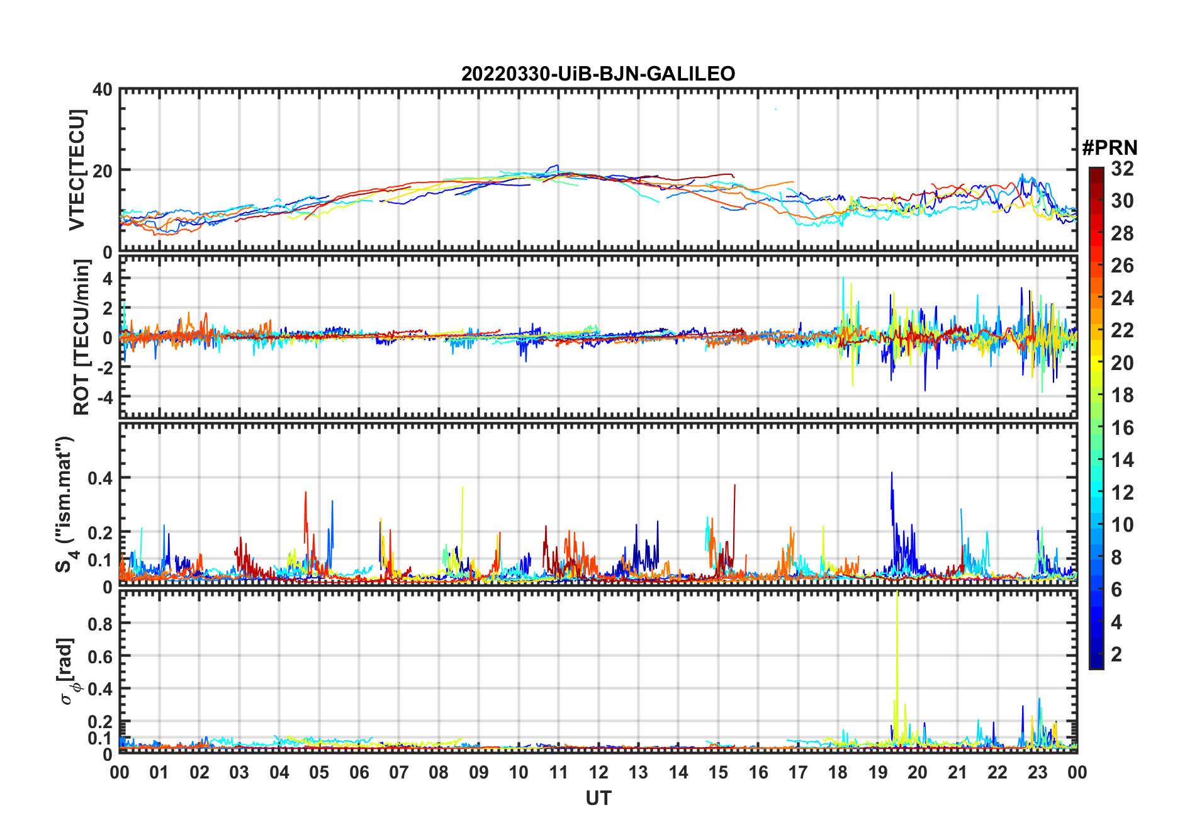The width and height of the screenshot is (1197, 837).
Task: Click the x-axis tick label 19
Action: click(878, 773)
